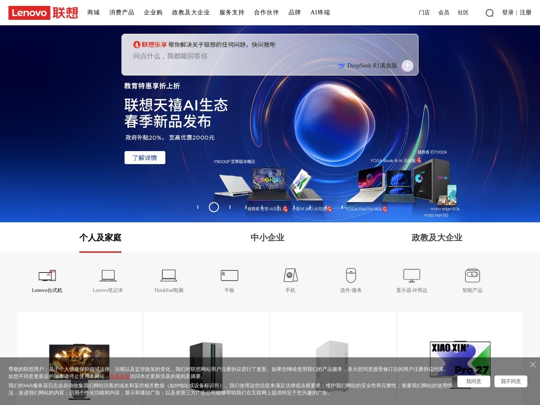The height and width of the screenshot is (405, 540).
Task: Click the 登录 link
Action: [508, 13]
